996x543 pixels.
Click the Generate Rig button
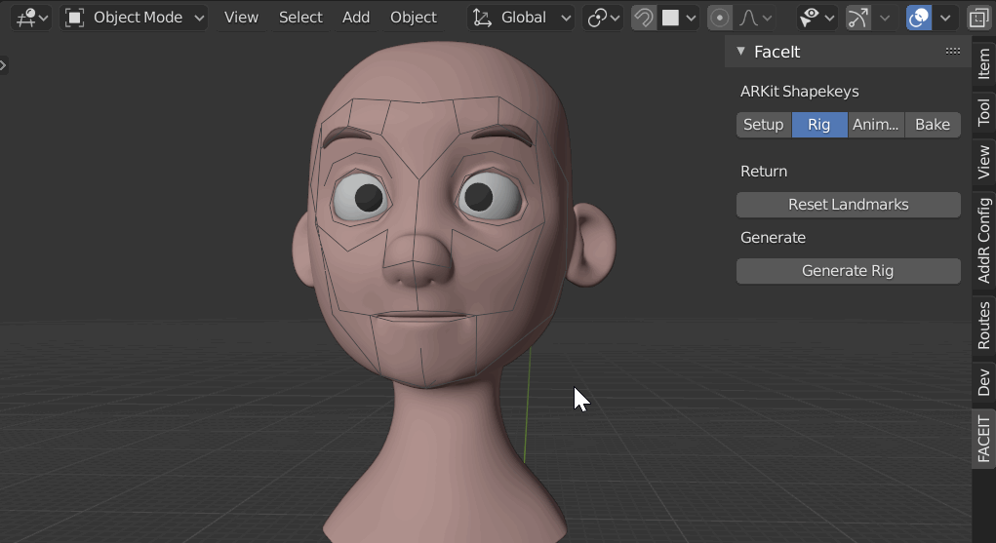(x=848, y=271)
